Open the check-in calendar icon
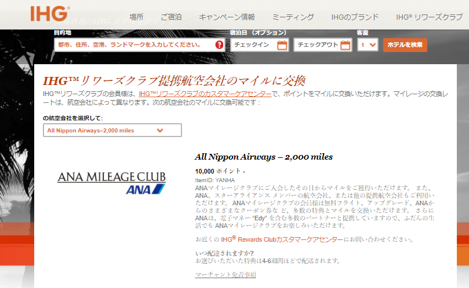The width and height of the screenshot is (469, 288). pyautogui.click(x=282, y=45)
